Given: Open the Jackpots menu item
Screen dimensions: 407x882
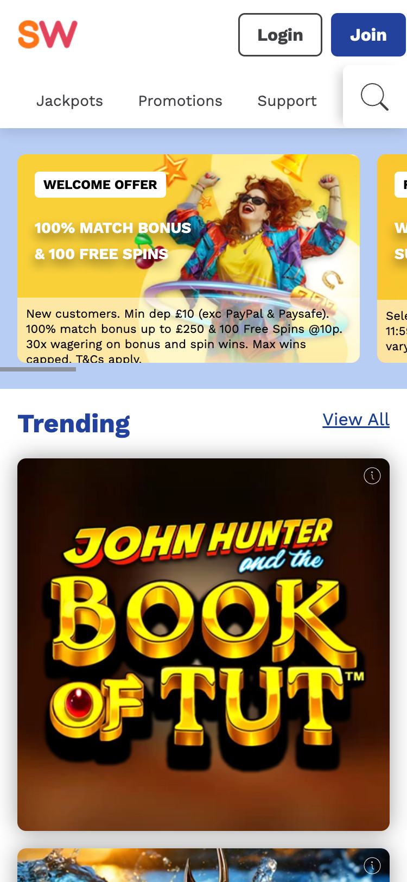Looking at the screenshot, I should [x=69, y=101].
